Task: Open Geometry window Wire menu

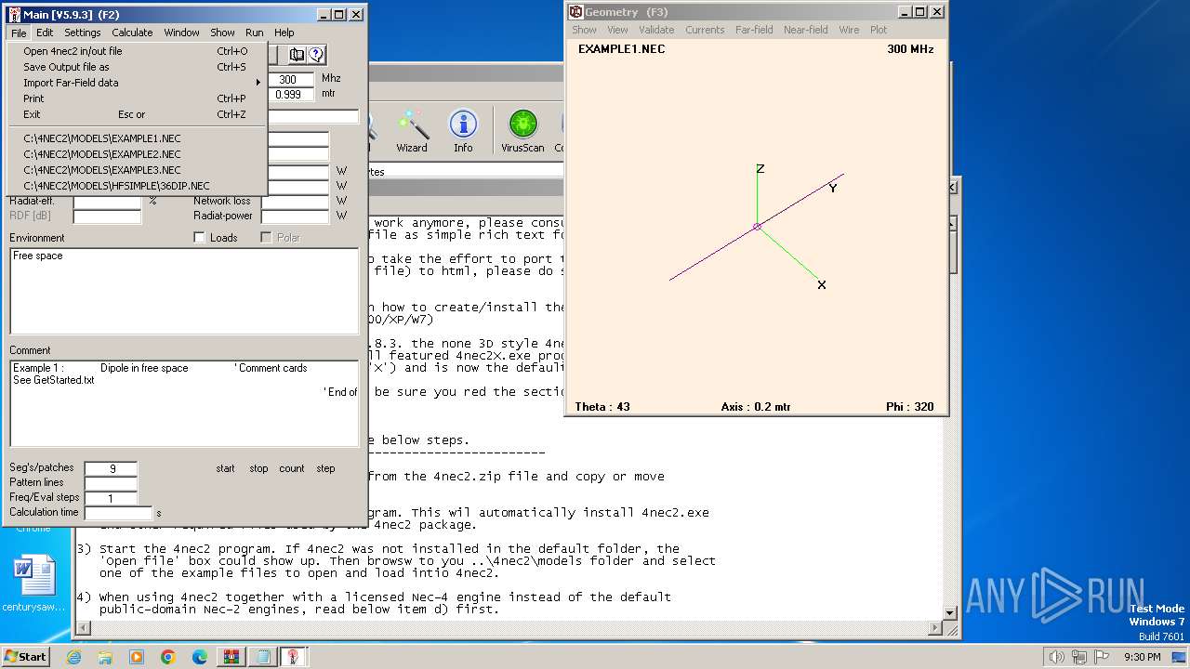Action: coord(849,30)
